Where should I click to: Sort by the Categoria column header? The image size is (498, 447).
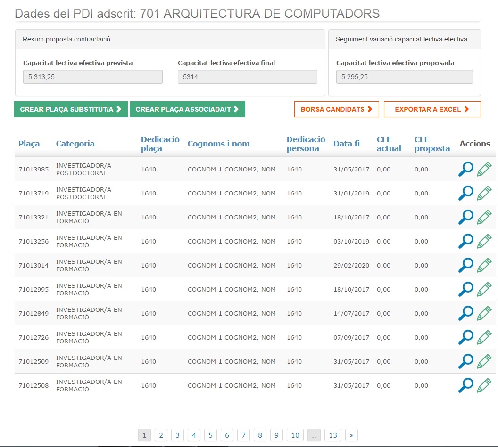(75, 144)
